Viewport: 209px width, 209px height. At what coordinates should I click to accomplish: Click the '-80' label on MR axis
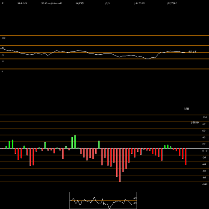[x=204, y=178]
